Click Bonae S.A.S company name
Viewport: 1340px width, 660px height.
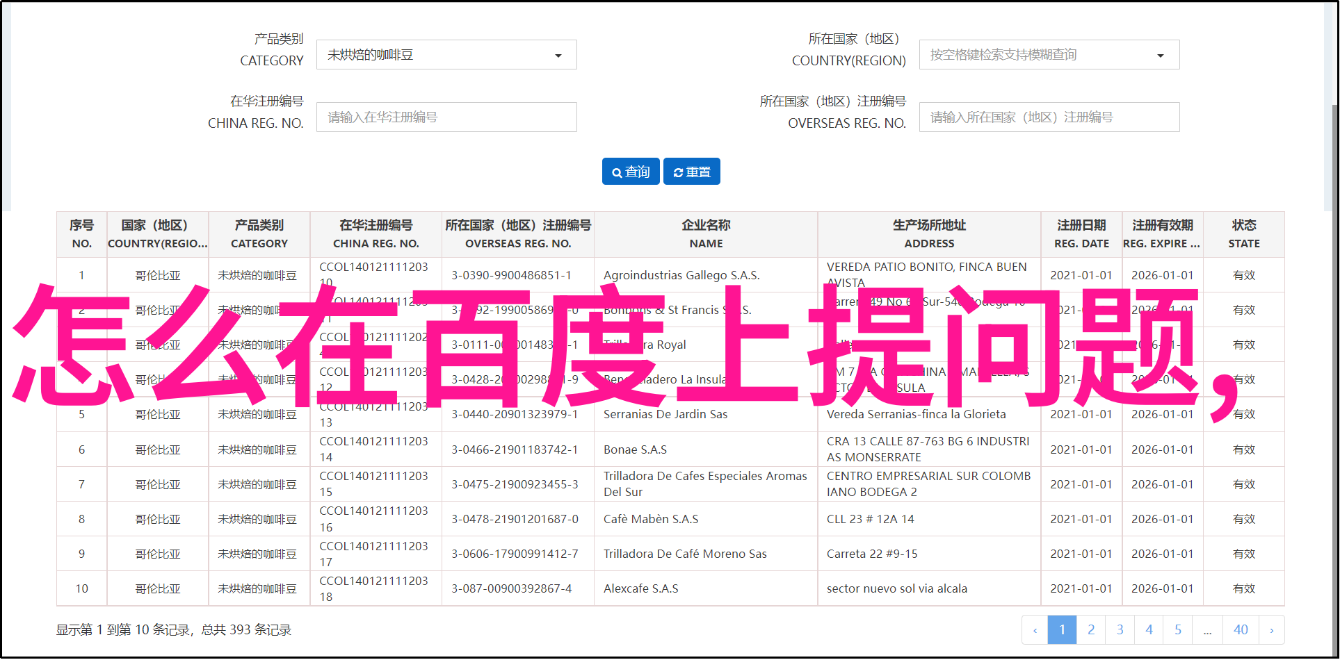635,450
